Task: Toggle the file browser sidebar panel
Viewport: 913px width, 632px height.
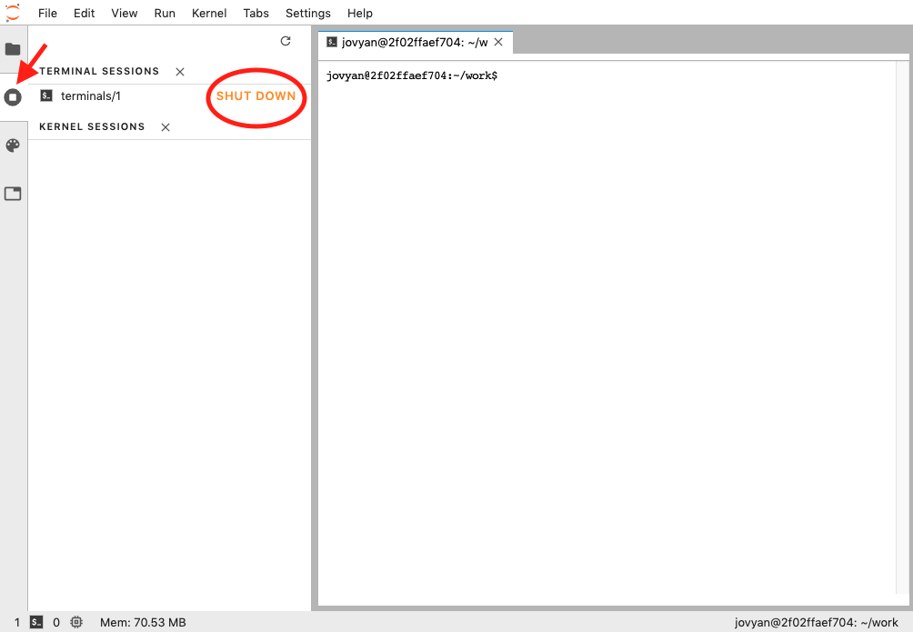Action: pyautogui.click(x=13, y=50)
